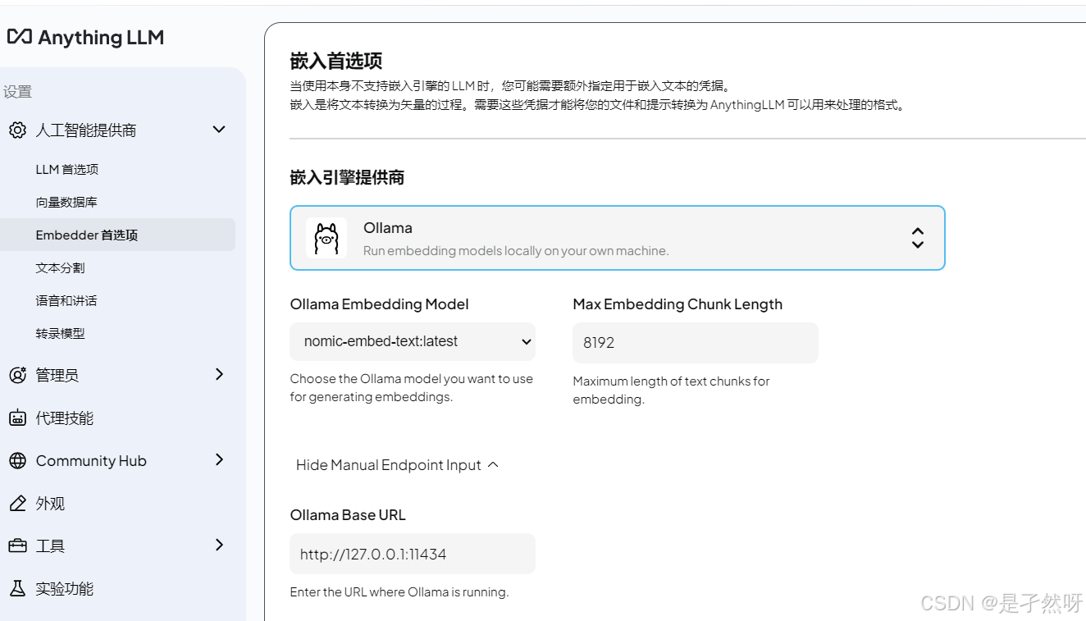
Task: Click the Ollama llama icon
Action: point(326,238)
